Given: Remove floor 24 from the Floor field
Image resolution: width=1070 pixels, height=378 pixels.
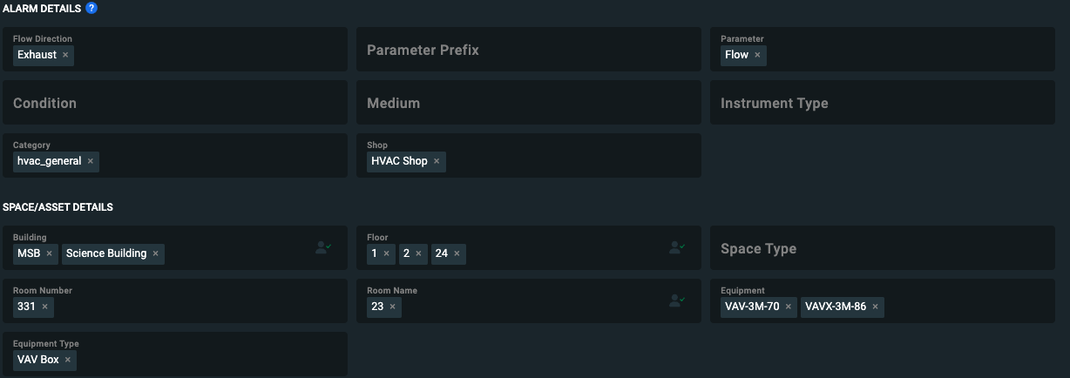Looking at the screenshot, I should [x=457, y=253].
